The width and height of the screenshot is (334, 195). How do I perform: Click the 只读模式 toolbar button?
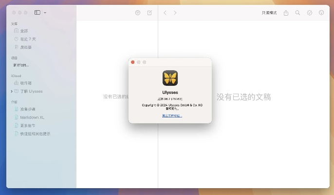pyautogui.click(x=269, y=13)
